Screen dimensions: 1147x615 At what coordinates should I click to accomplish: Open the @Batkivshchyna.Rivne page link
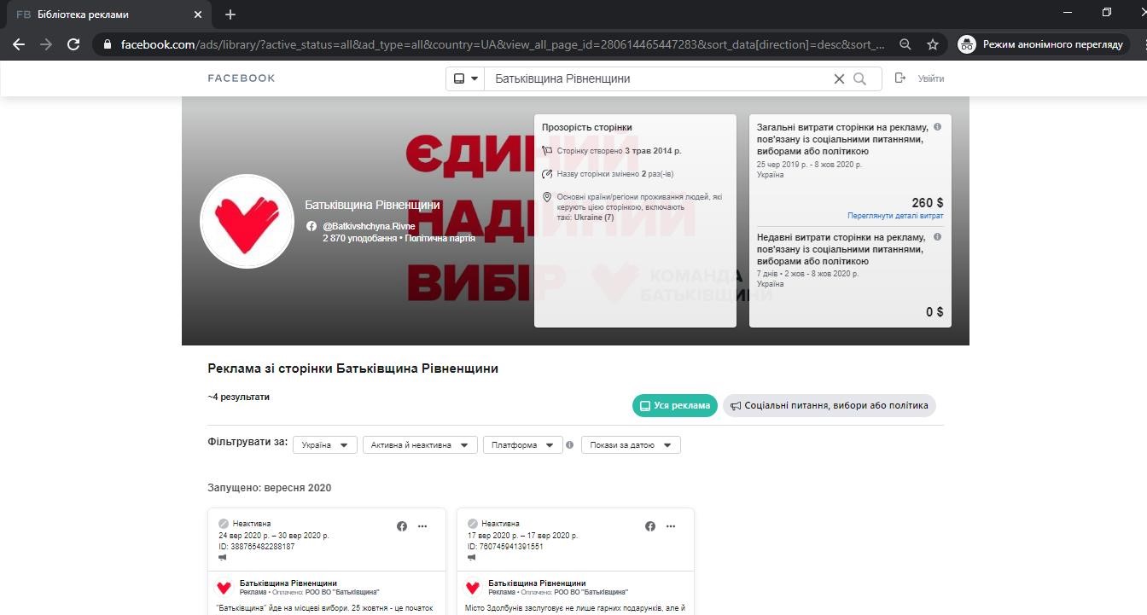coord(369,226)
